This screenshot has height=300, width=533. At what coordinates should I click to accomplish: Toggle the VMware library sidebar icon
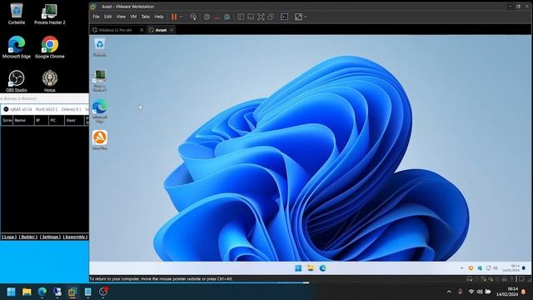coord(241,17)
